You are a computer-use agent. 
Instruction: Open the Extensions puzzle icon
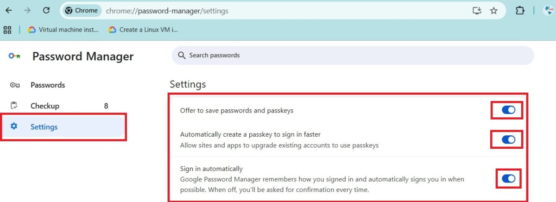[520, 10]
